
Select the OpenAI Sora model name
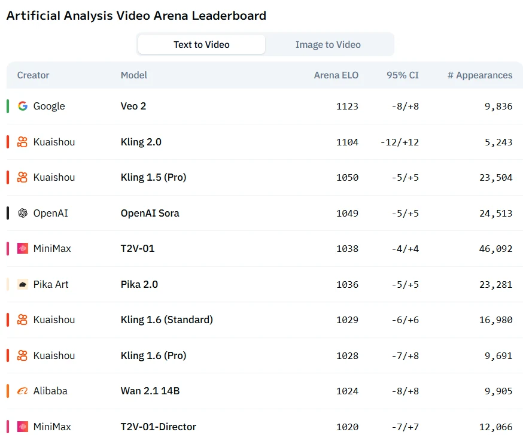(x=150, y=213)
